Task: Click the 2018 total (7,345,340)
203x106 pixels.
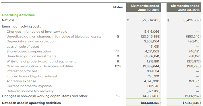Action: coord(192,103)
